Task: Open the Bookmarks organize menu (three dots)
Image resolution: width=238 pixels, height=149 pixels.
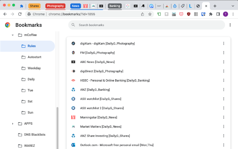Action: tap(231, 25)
